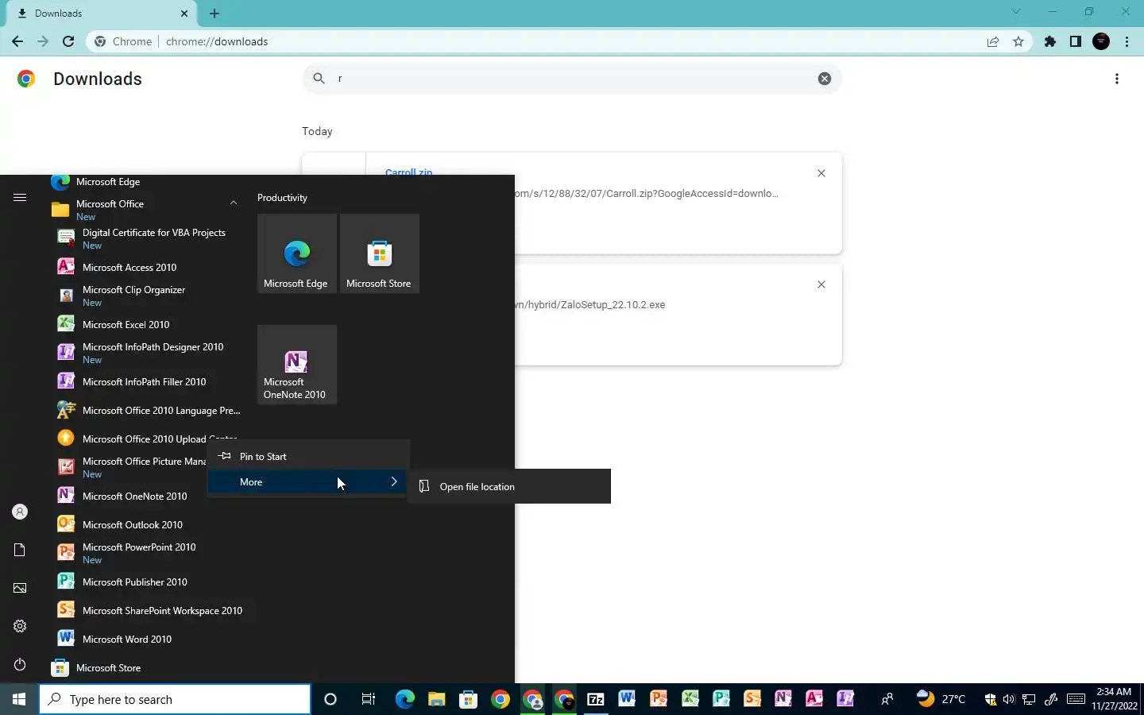Open Chrome profile avatar
The width and height of the screenshot is (1144, 715).
1101,41
